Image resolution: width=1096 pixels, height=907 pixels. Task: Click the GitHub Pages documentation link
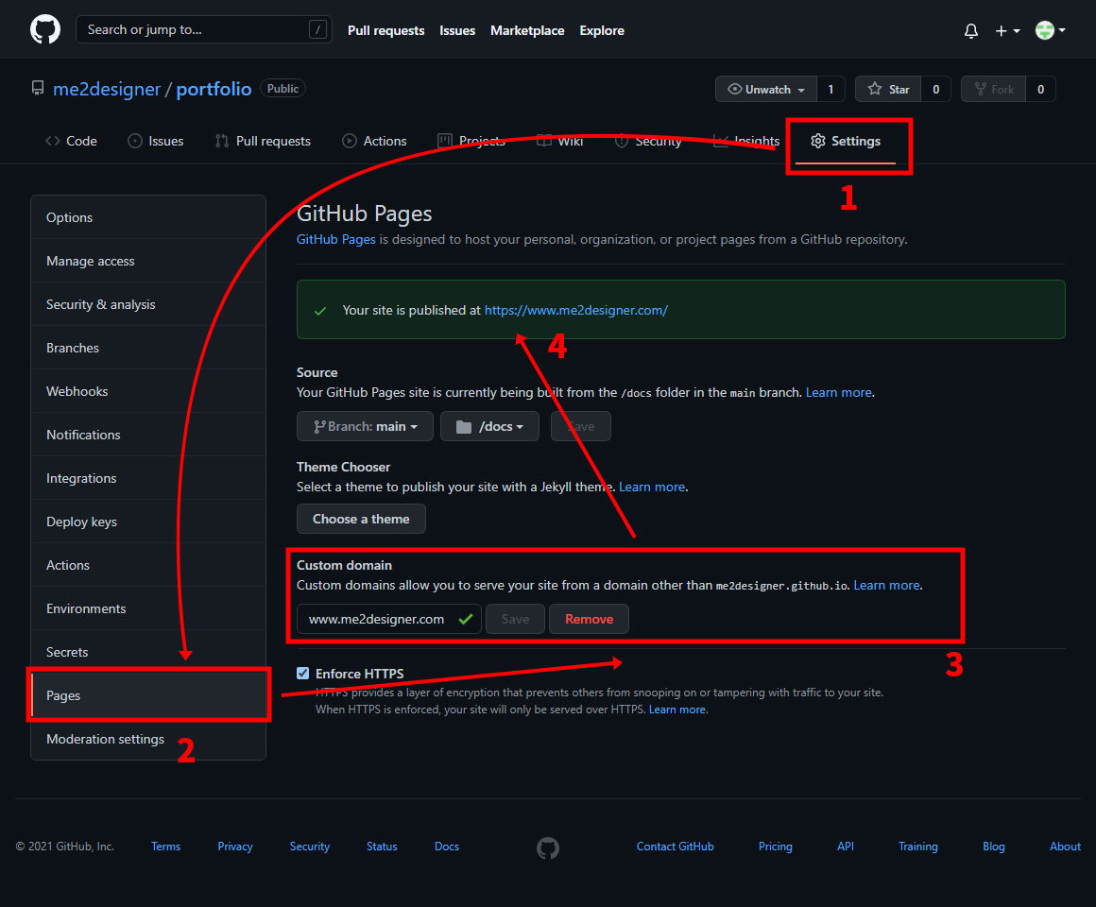click(x=335, y=240)
